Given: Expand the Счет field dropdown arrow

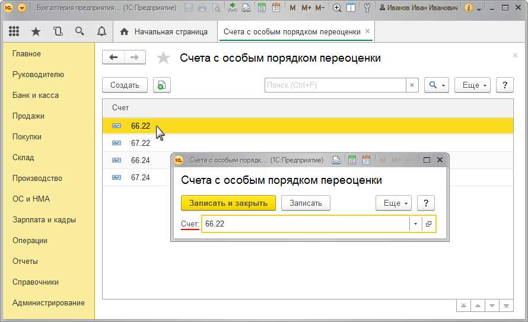Looking at the screenshot, I should (415, 224).
